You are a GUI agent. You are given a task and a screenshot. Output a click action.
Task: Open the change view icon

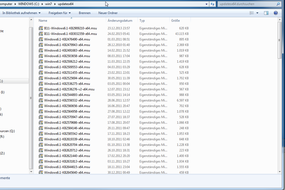pos(252,13)
